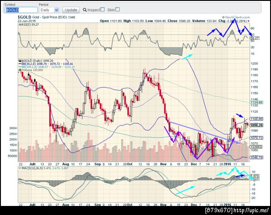Click the Low 1094.40 value
This screenshot has width=271, height=215.
(155, 21)
